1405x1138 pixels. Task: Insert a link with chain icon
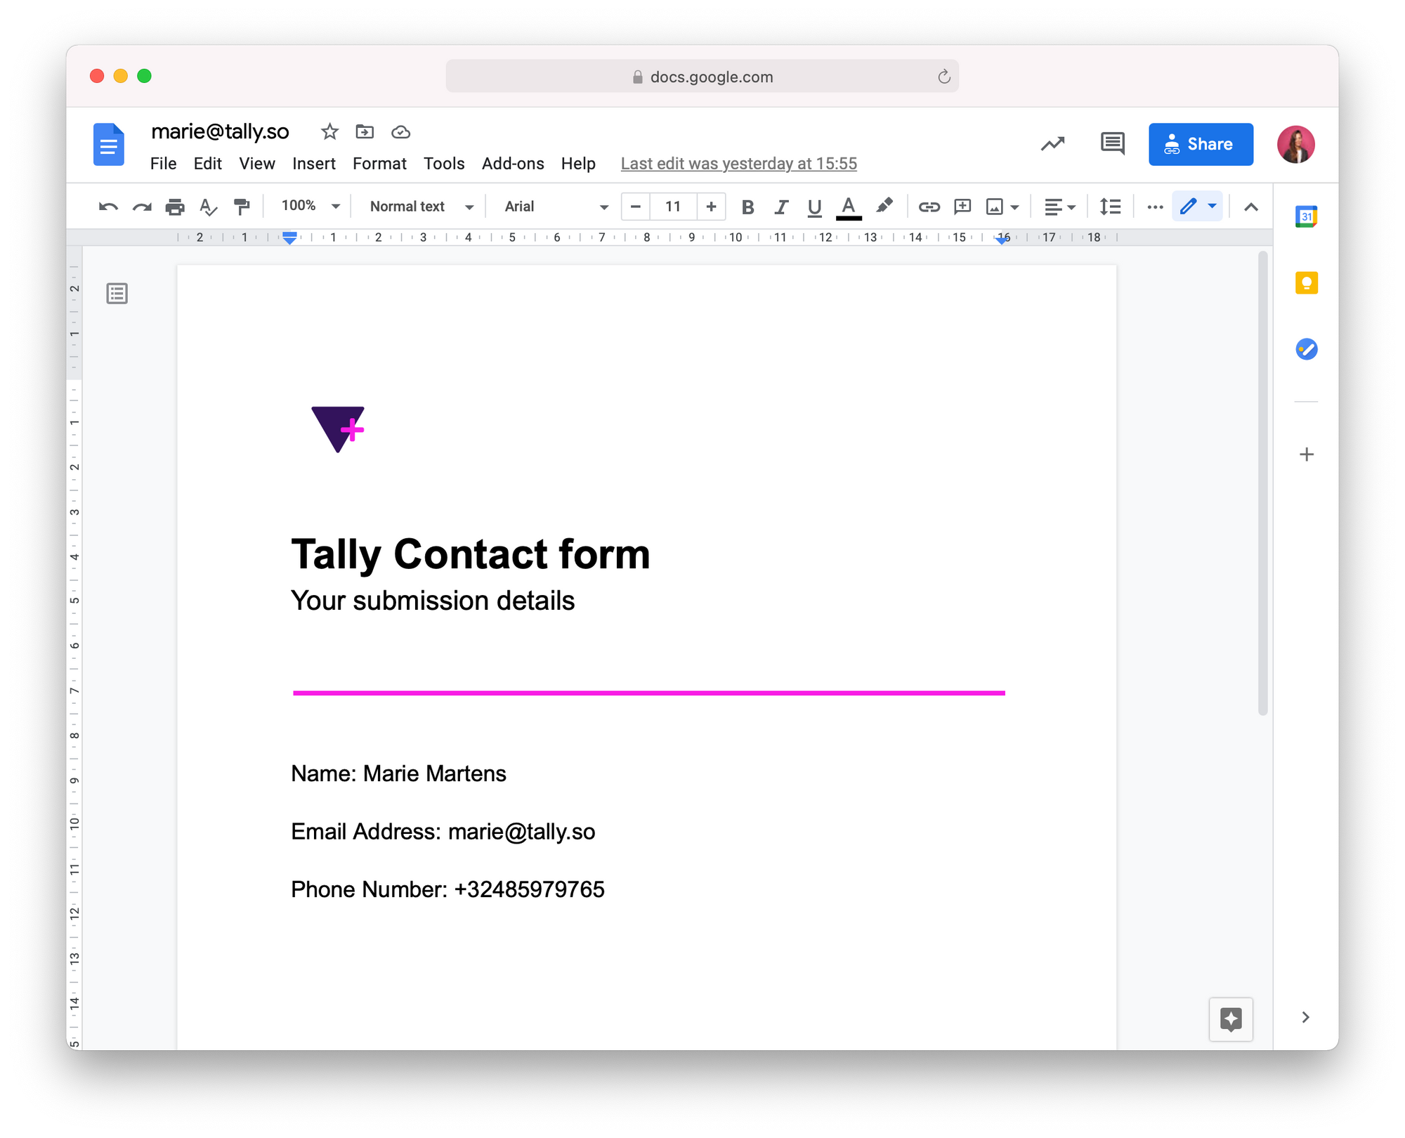(929, 207)
